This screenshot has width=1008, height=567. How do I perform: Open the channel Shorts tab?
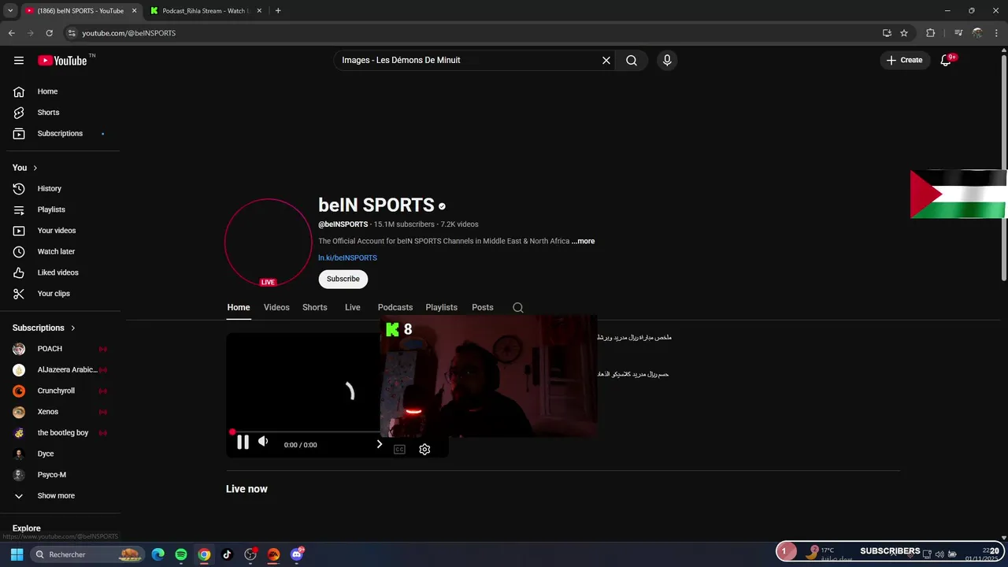315,308
